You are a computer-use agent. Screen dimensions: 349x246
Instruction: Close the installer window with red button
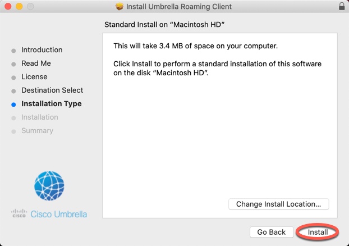pos(8,6)
